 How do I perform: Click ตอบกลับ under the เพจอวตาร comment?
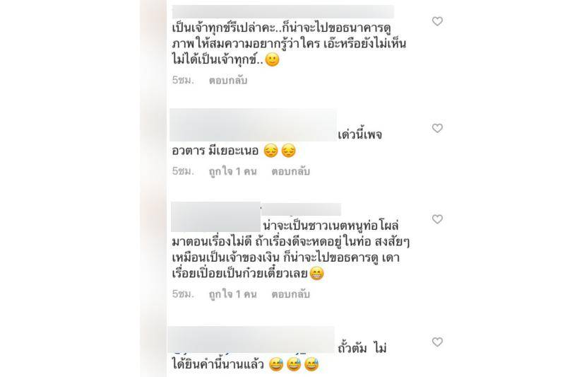(290, 171)
